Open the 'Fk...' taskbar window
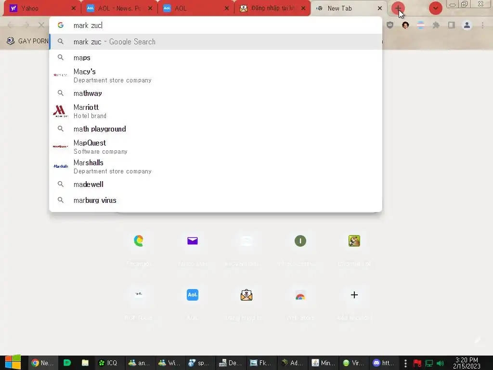Viewport: 493px width, 370px height. [x=260, y=363]
